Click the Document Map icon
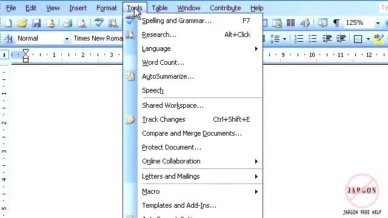Screen dimensions: 388x218 322,23
